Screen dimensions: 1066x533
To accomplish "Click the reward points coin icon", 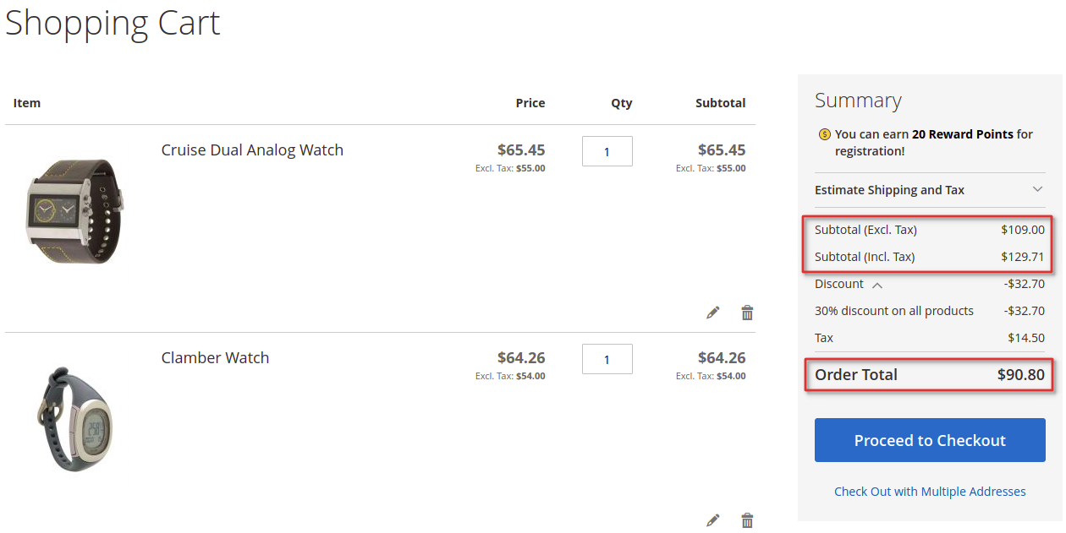I will point(824,134).
